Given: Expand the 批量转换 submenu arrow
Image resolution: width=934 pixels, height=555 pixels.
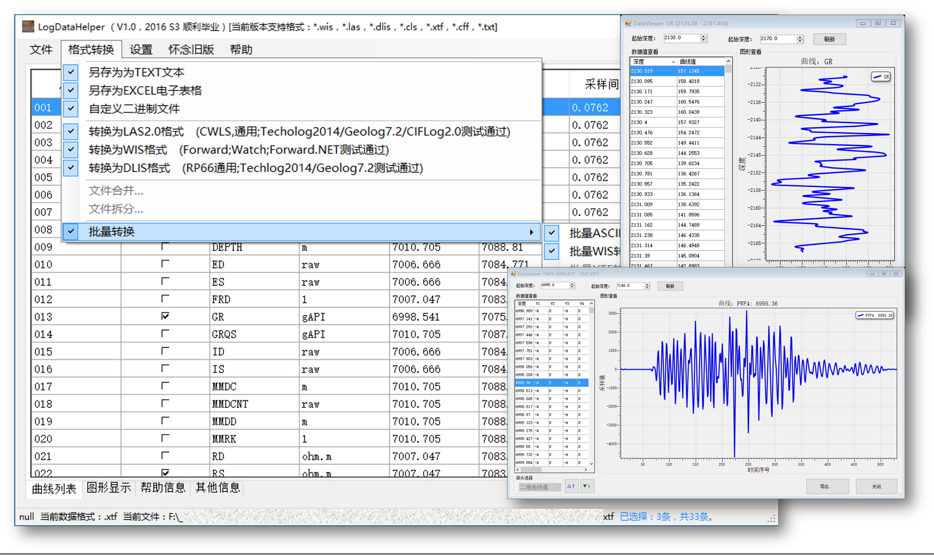Looking at the screenshot, I should (531, 232).
